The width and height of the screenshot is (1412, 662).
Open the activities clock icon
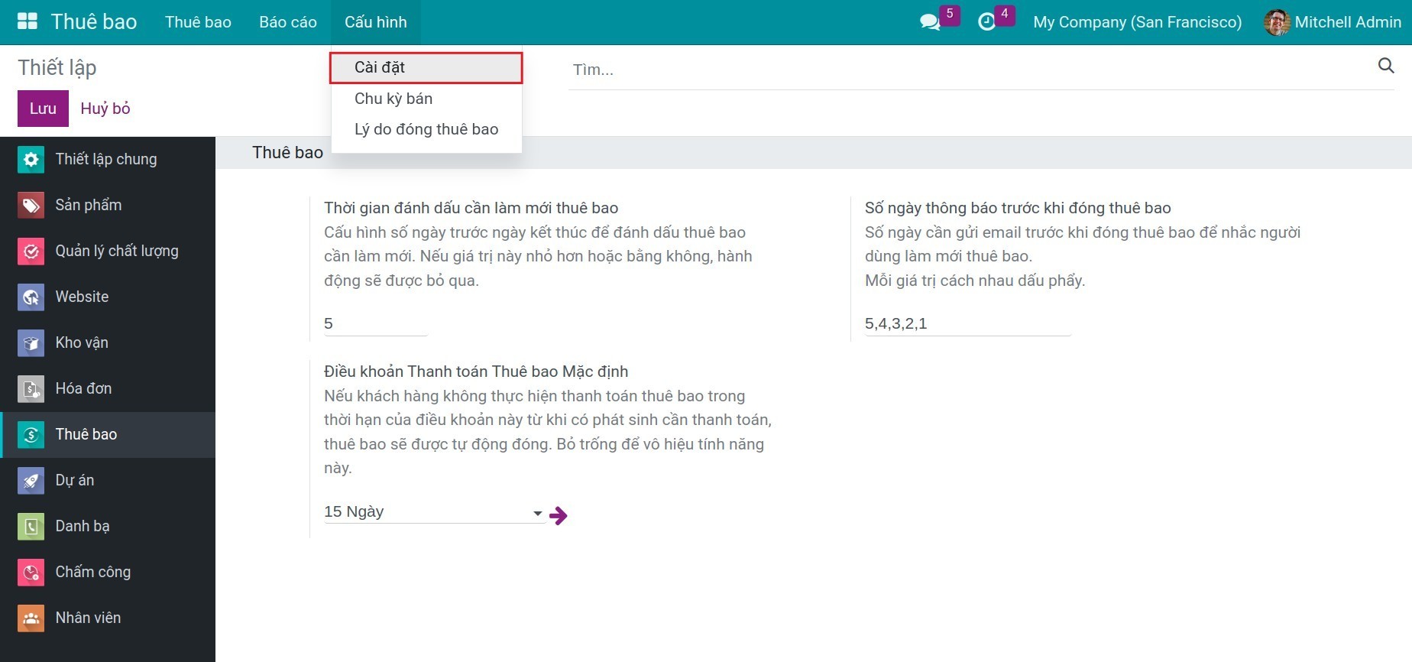point(986,22)
